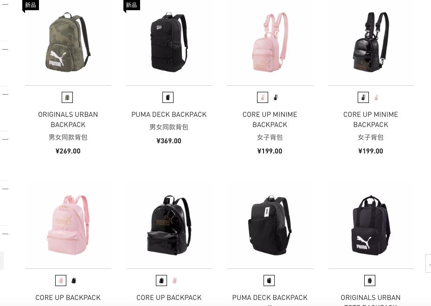The image size is (431, 306).
Task: Collapse the first filter section dash at left edge
Action: click(x=5, y=4)
